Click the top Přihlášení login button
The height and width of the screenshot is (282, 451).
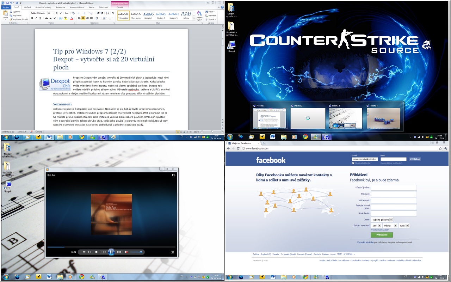(x=415, y=159)
